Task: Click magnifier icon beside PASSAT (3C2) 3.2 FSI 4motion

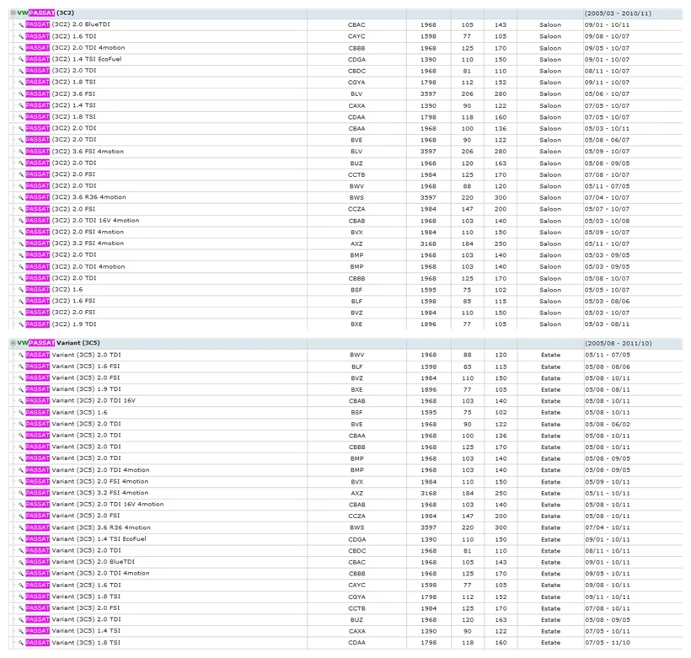Action: click(20, 243)
